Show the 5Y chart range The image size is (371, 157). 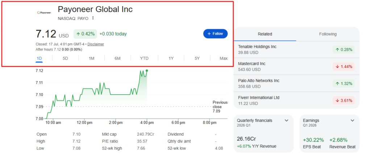(x=197, y=58)
